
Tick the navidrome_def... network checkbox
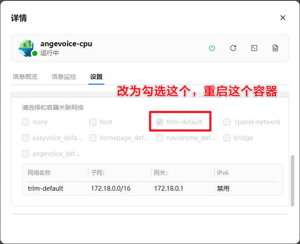click(x=160, y=138)
